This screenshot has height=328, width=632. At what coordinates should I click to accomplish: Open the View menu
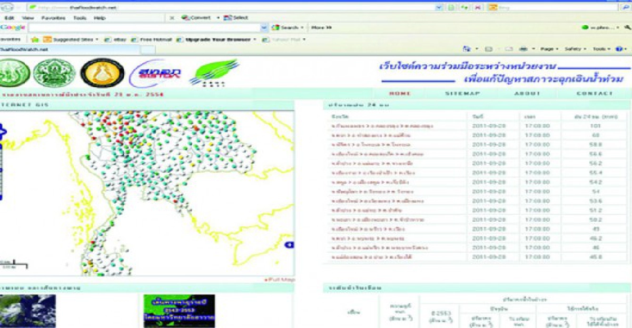coord(28,17)
